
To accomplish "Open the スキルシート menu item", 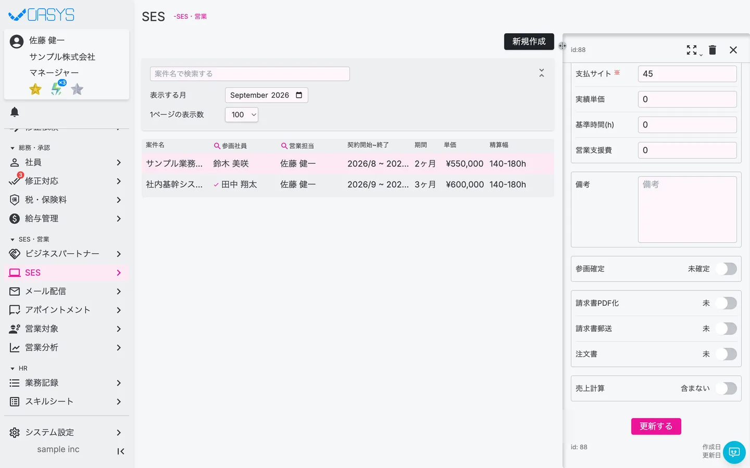I will [67, 402].
